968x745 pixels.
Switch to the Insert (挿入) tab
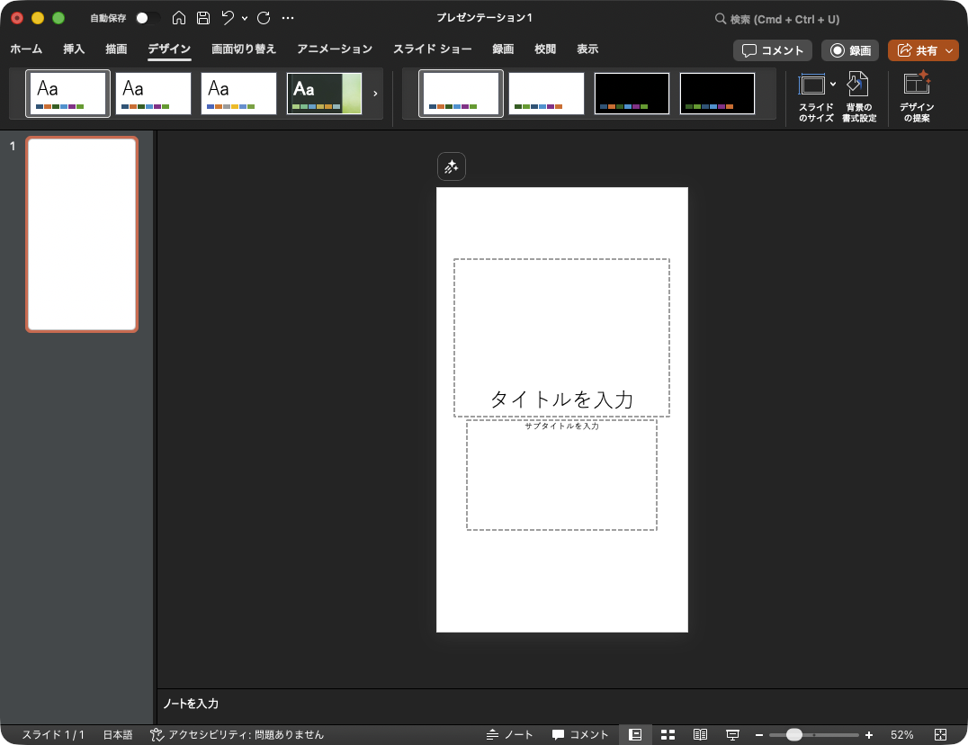click(74, 49)
